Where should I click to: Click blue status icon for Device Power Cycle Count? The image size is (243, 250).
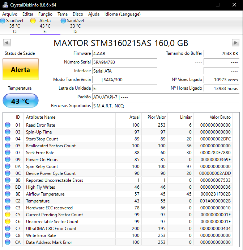8,173
